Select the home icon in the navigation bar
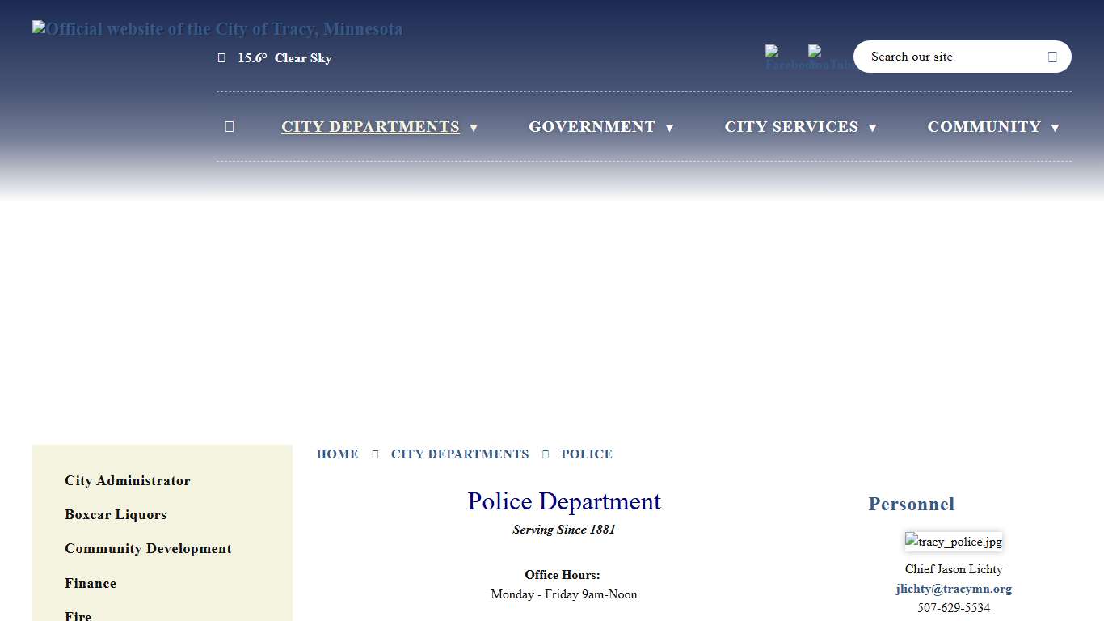The height and width of the screenshot is (621, 1104). pos(229,126)
